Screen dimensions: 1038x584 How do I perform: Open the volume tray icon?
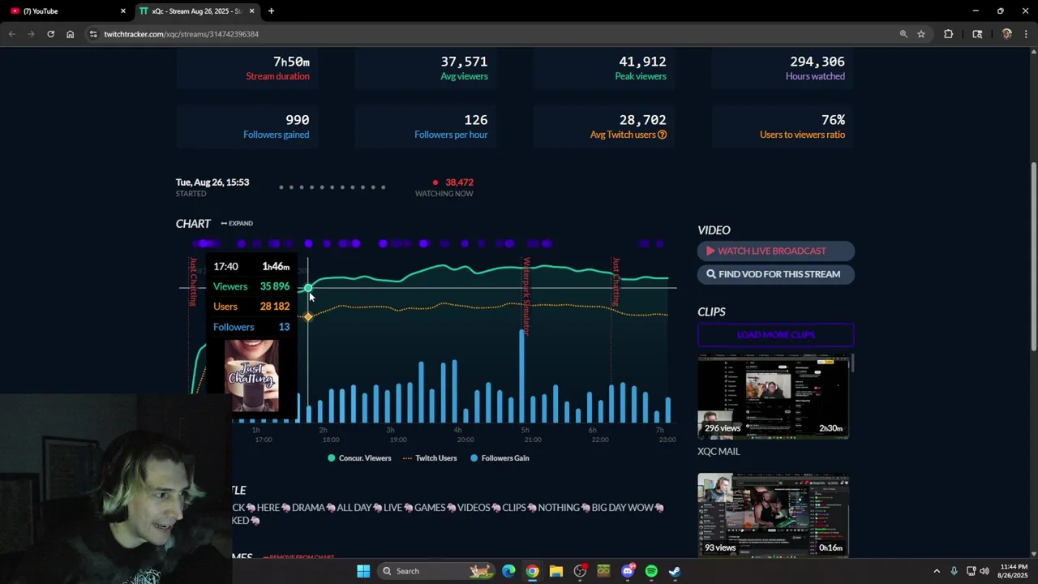click(x=984, y=571)
